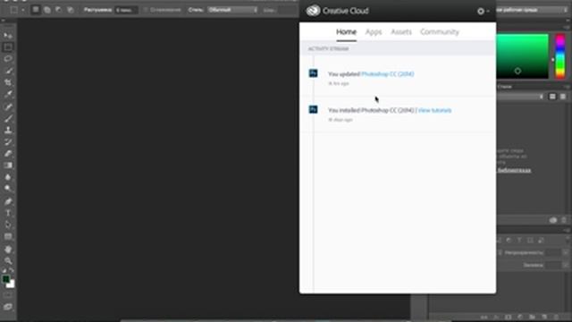Switch Libraries panel to list view

click(x=563, y=97)
